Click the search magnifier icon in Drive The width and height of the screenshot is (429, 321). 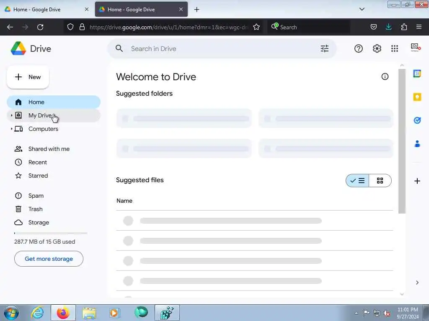pos(119,48)
